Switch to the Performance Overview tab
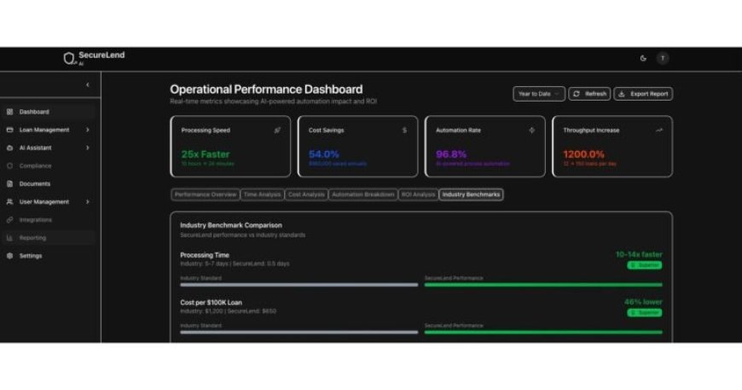Image resolution: width=742 pixels, height=390 pixels. (206, 195)
